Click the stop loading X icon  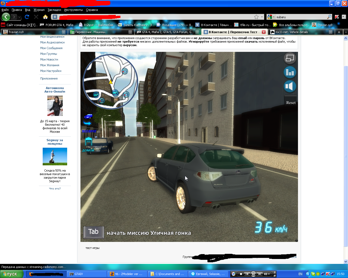click(x=36, y=17)
